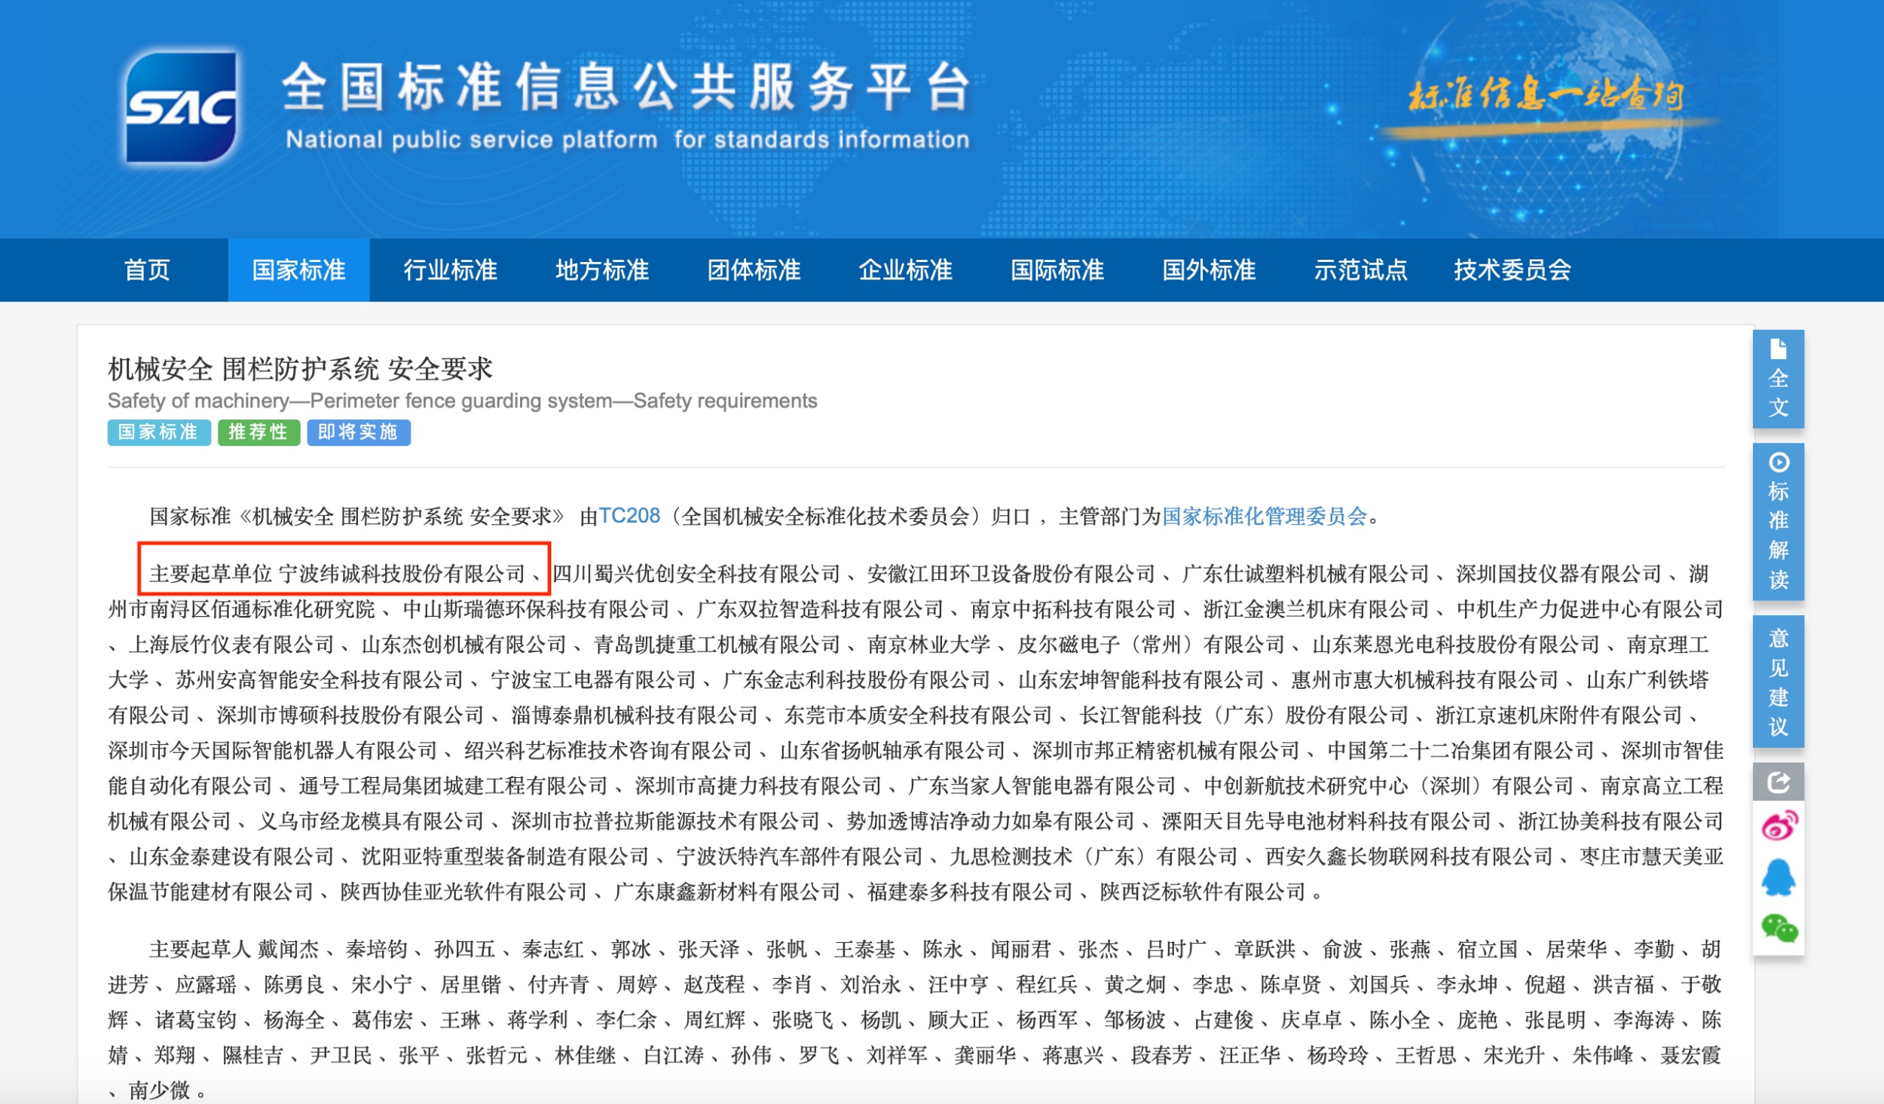This screenshot has width=1884, height=1104.
Task: Open 地方标准 navigation item
Action: tap(601, 270)
